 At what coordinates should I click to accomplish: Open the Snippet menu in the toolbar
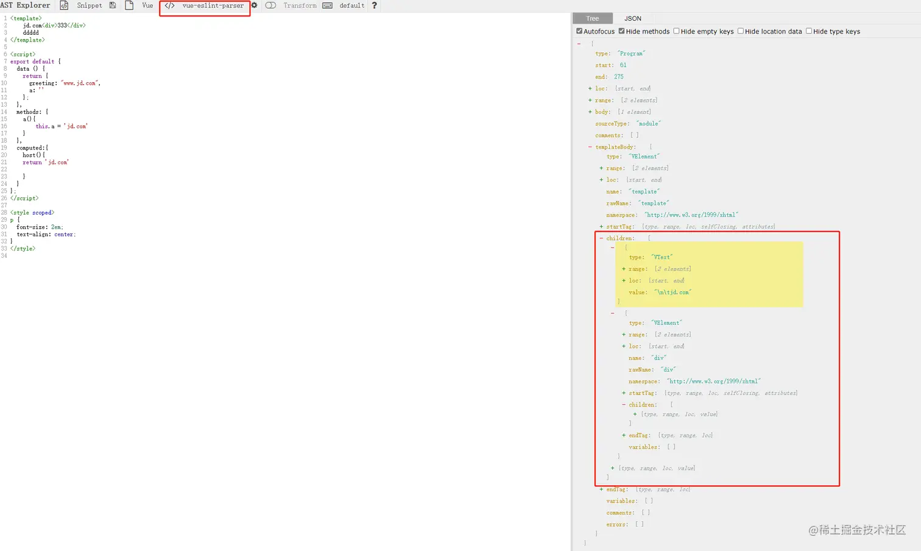89,5
